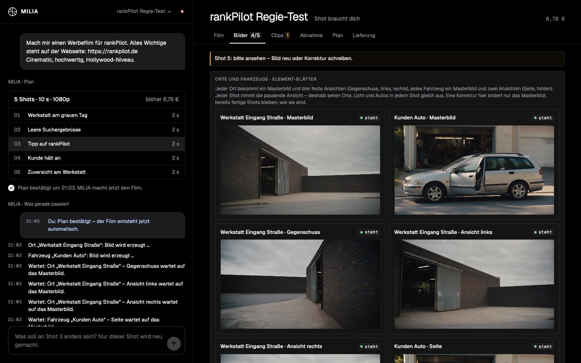
Task: Click the red status dot in header
Action: pyautogui.click(x=182, y=11)
